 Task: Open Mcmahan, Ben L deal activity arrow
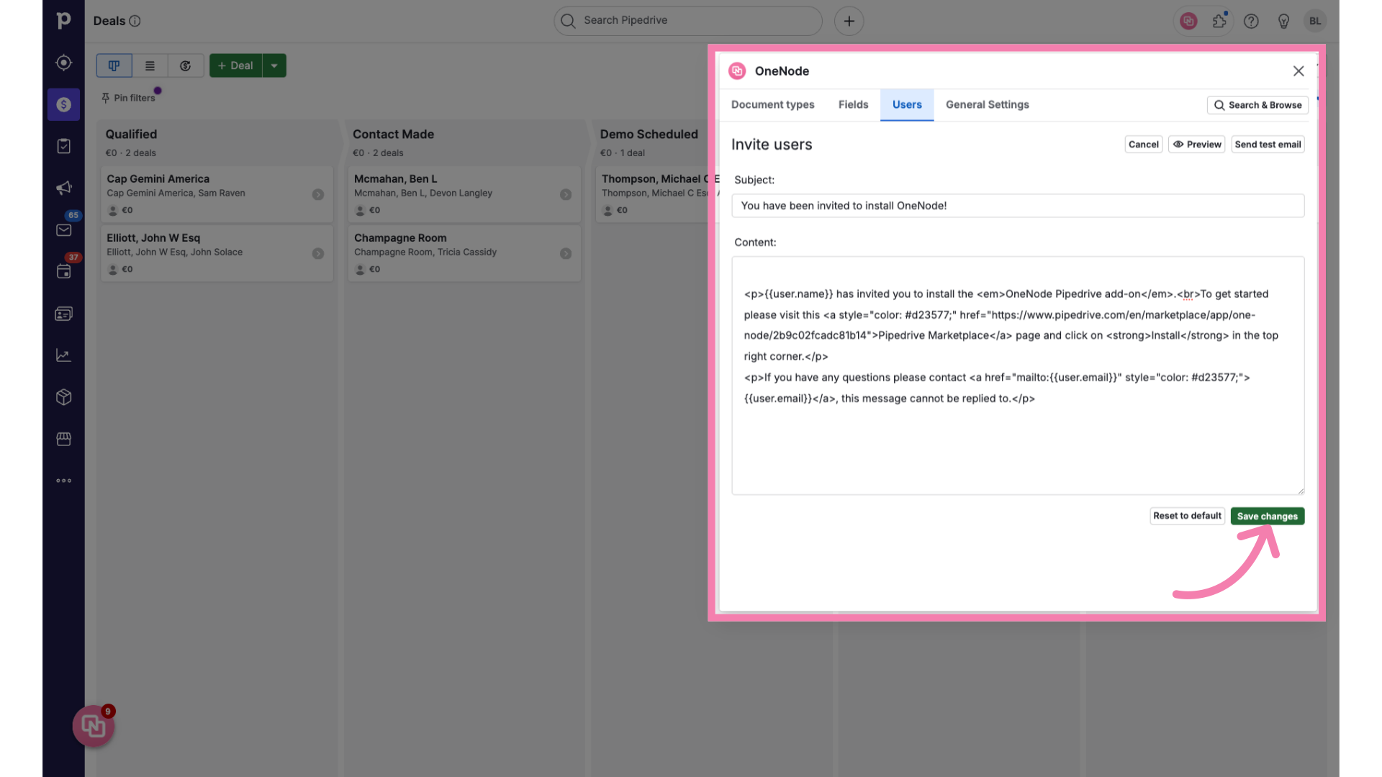[x=566, y=194]
